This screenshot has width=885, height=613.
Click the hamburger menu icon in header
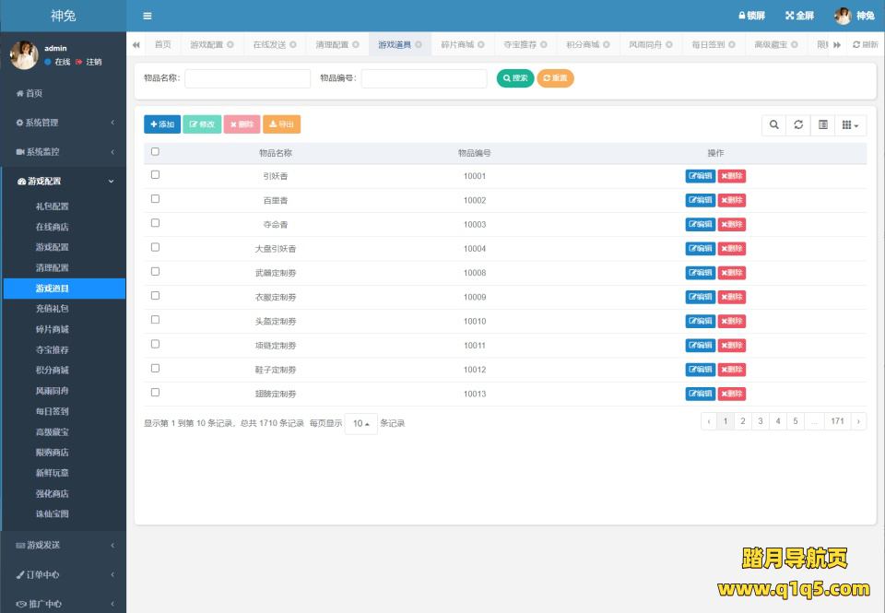pos(147,16)
